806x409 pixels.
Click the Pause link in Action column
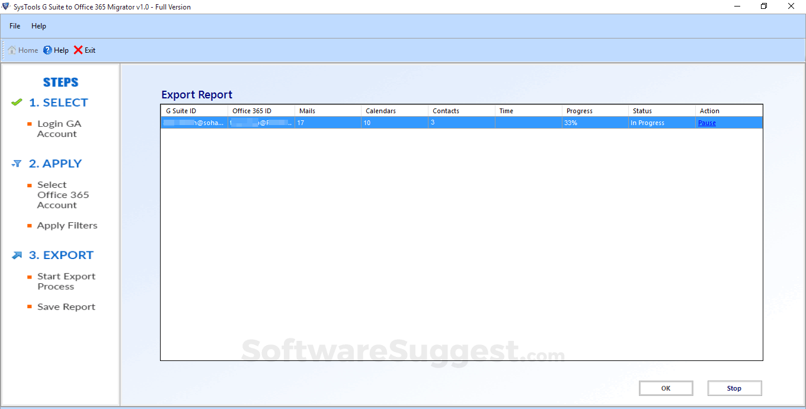[x=707, y=123]
